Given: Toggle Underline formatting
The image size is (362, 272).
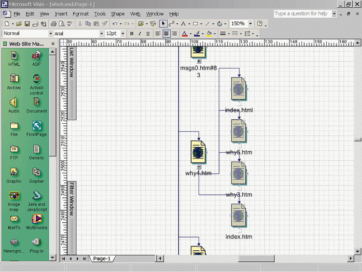Looking at the screenshot, I should [148, 34].
